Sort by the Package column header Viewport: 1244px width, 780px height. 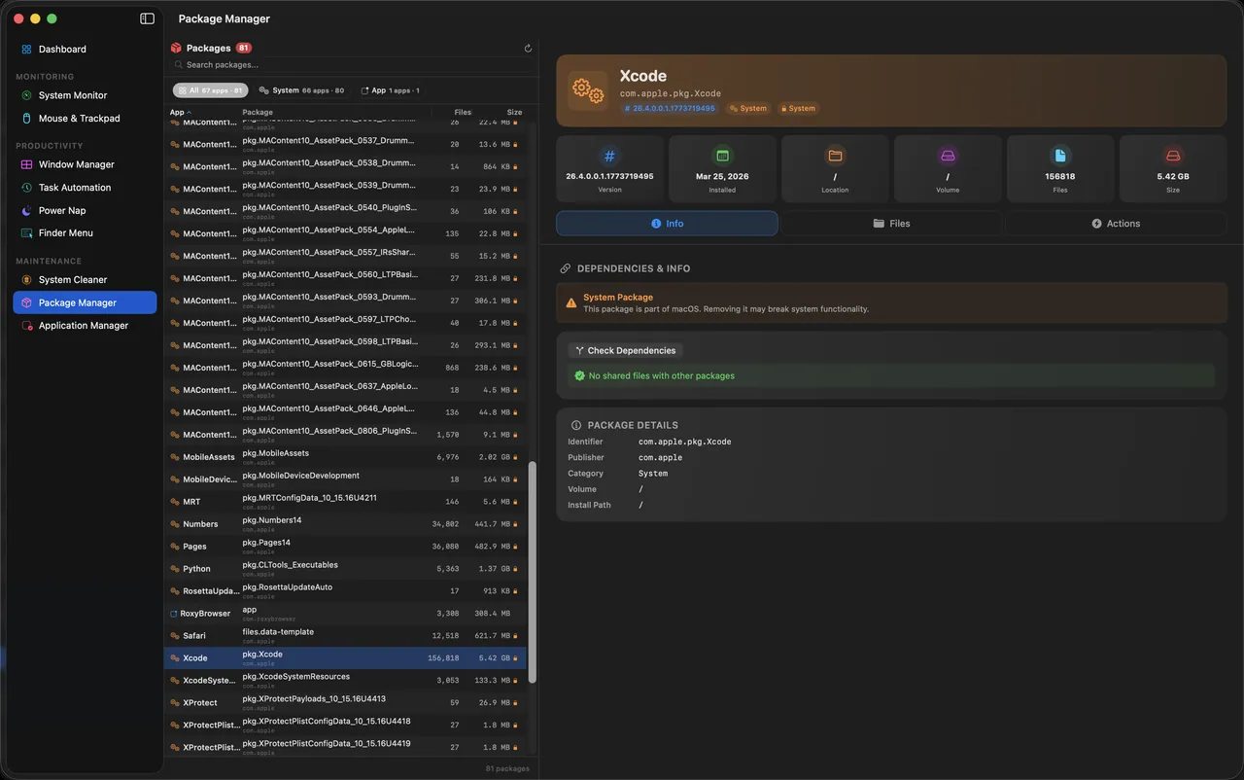tap(258, 112)
